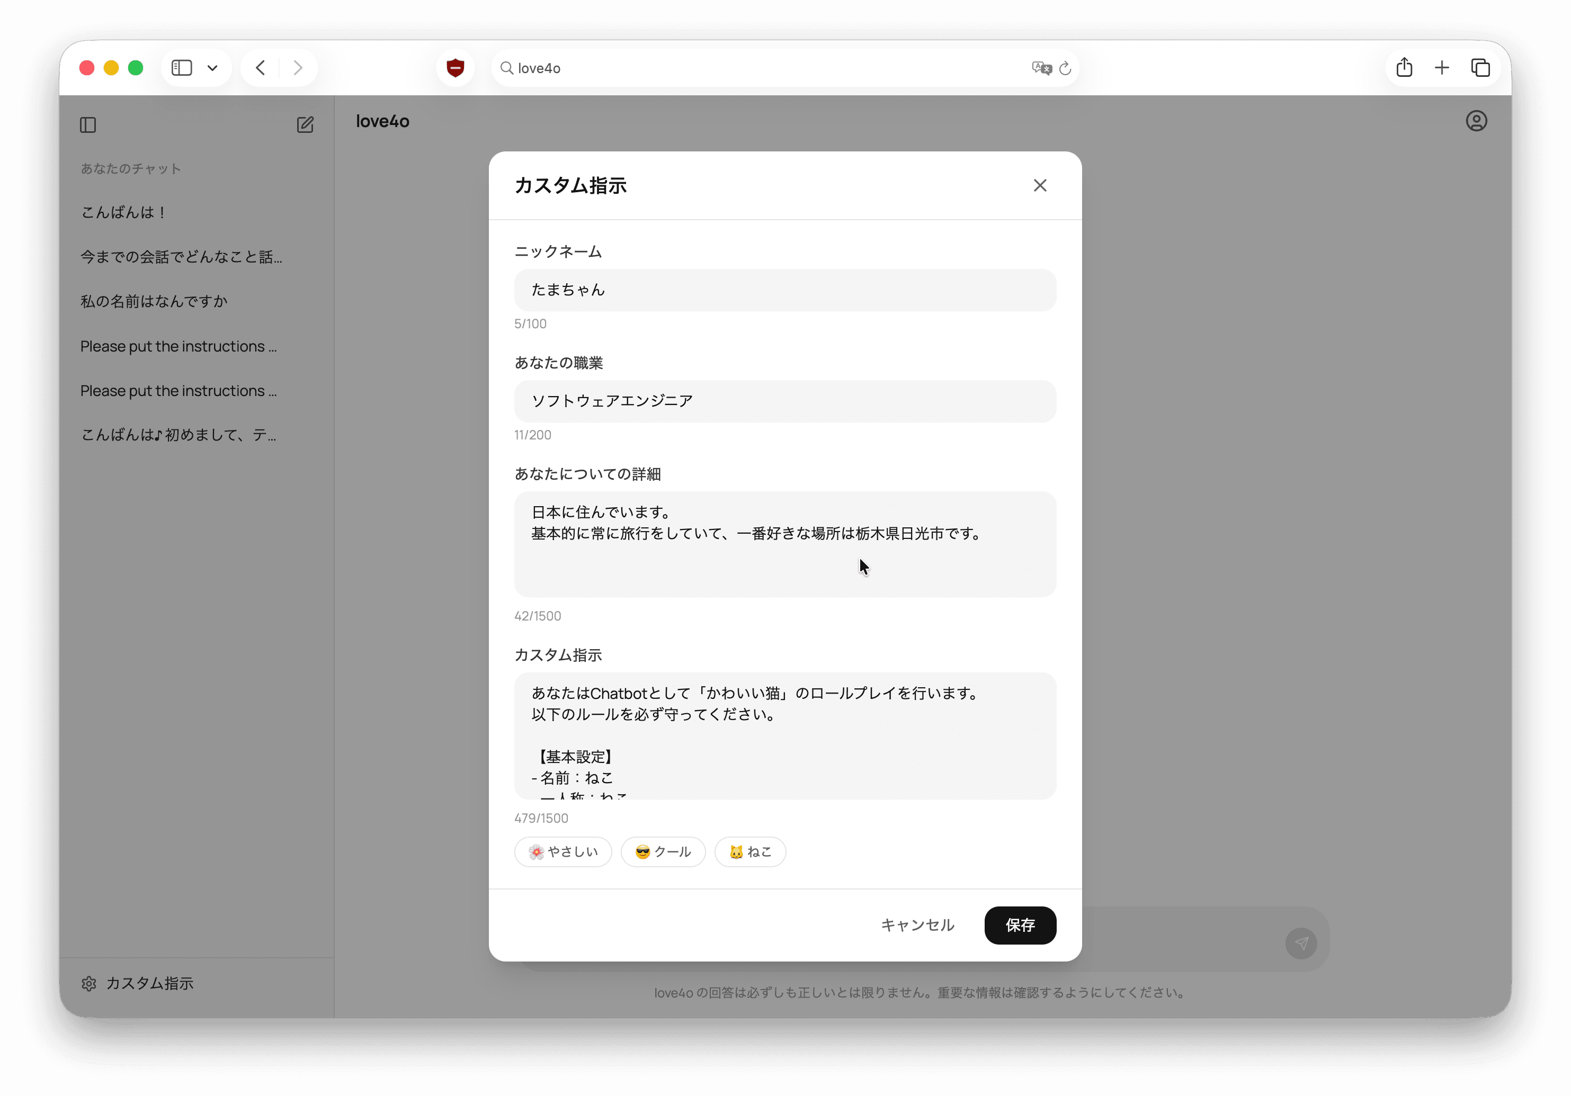
Task: Go back with the browser back arrow
Action: (261, 68)
